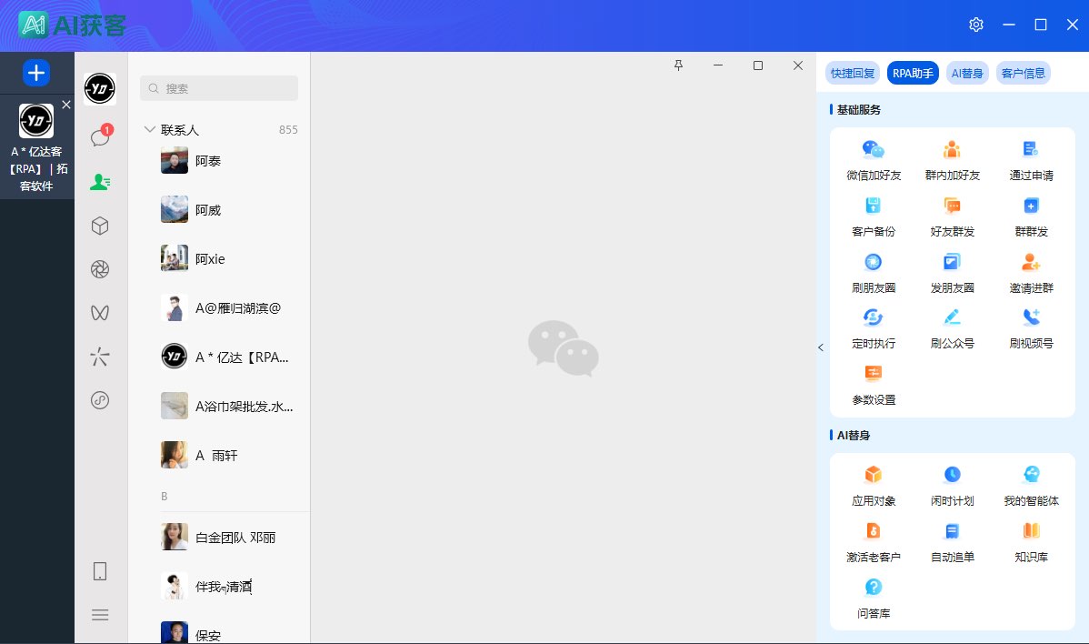Pin the chat window
Image resolution: width=1089 pixels, height=644 pixels.
tap(678, 65)
